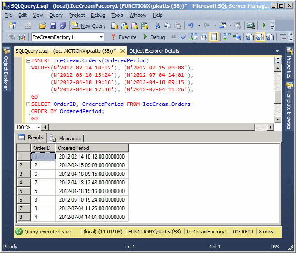Screen dimensions: 296x253
Task: Click the green Start arrow on standard toolbar
Action: (x=264, y=25)
